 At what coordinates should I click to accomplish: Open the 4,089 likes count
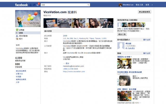(x=19, y=58)
